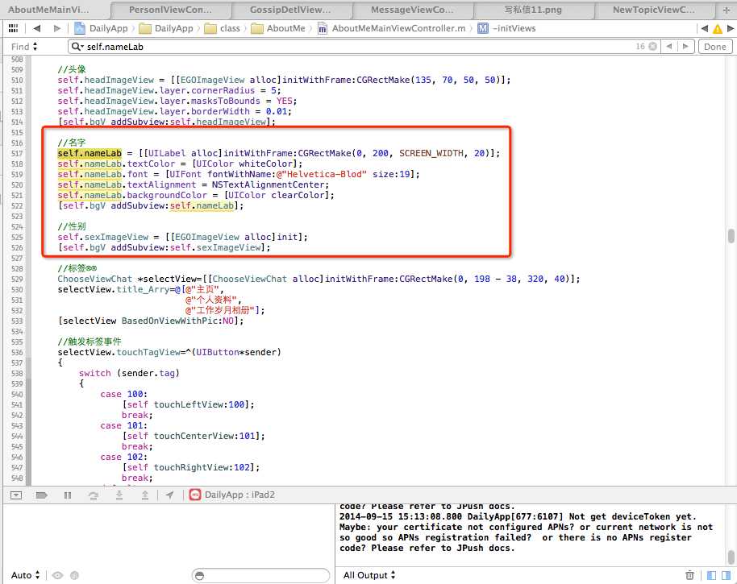Switch to NewTopicViewC... tab
Screen dimensions: 737x584
[x=653, y=10]
